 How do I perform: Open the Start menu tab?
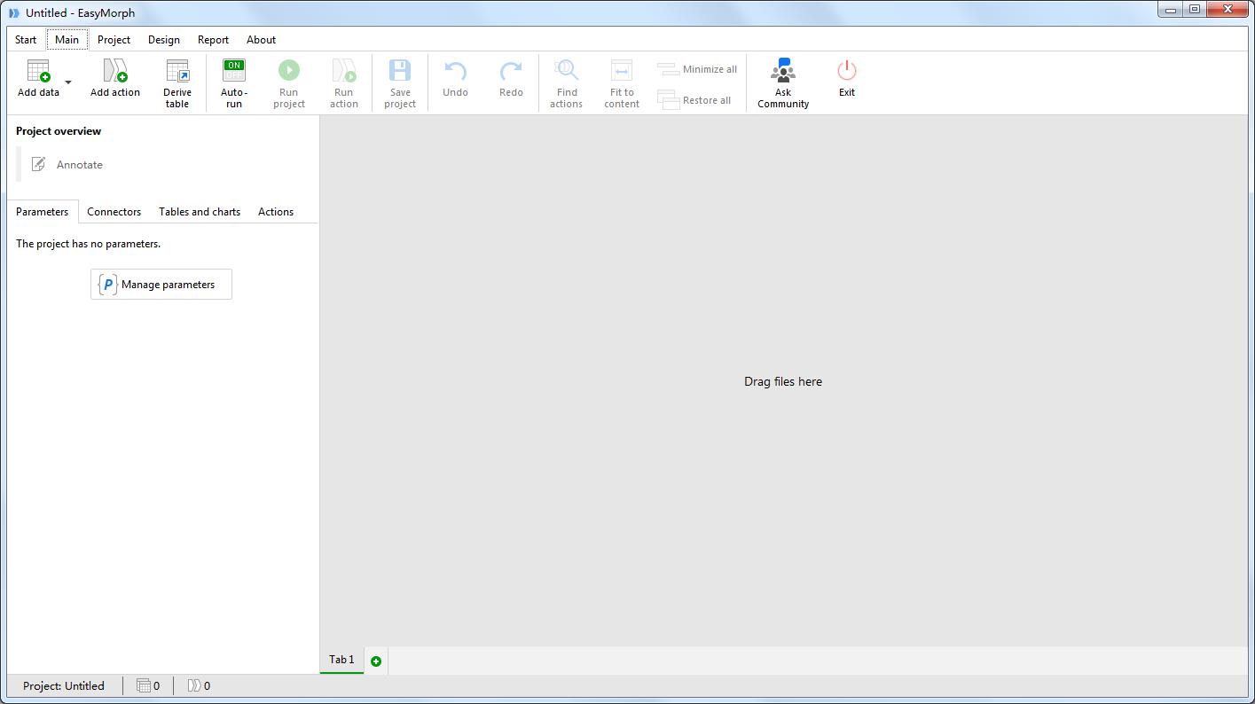pos(26,40)
